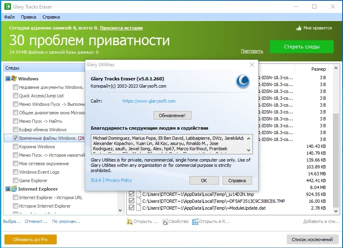Uncheck the _iu14D2N.tmp file checkbox

click(131, 194)
